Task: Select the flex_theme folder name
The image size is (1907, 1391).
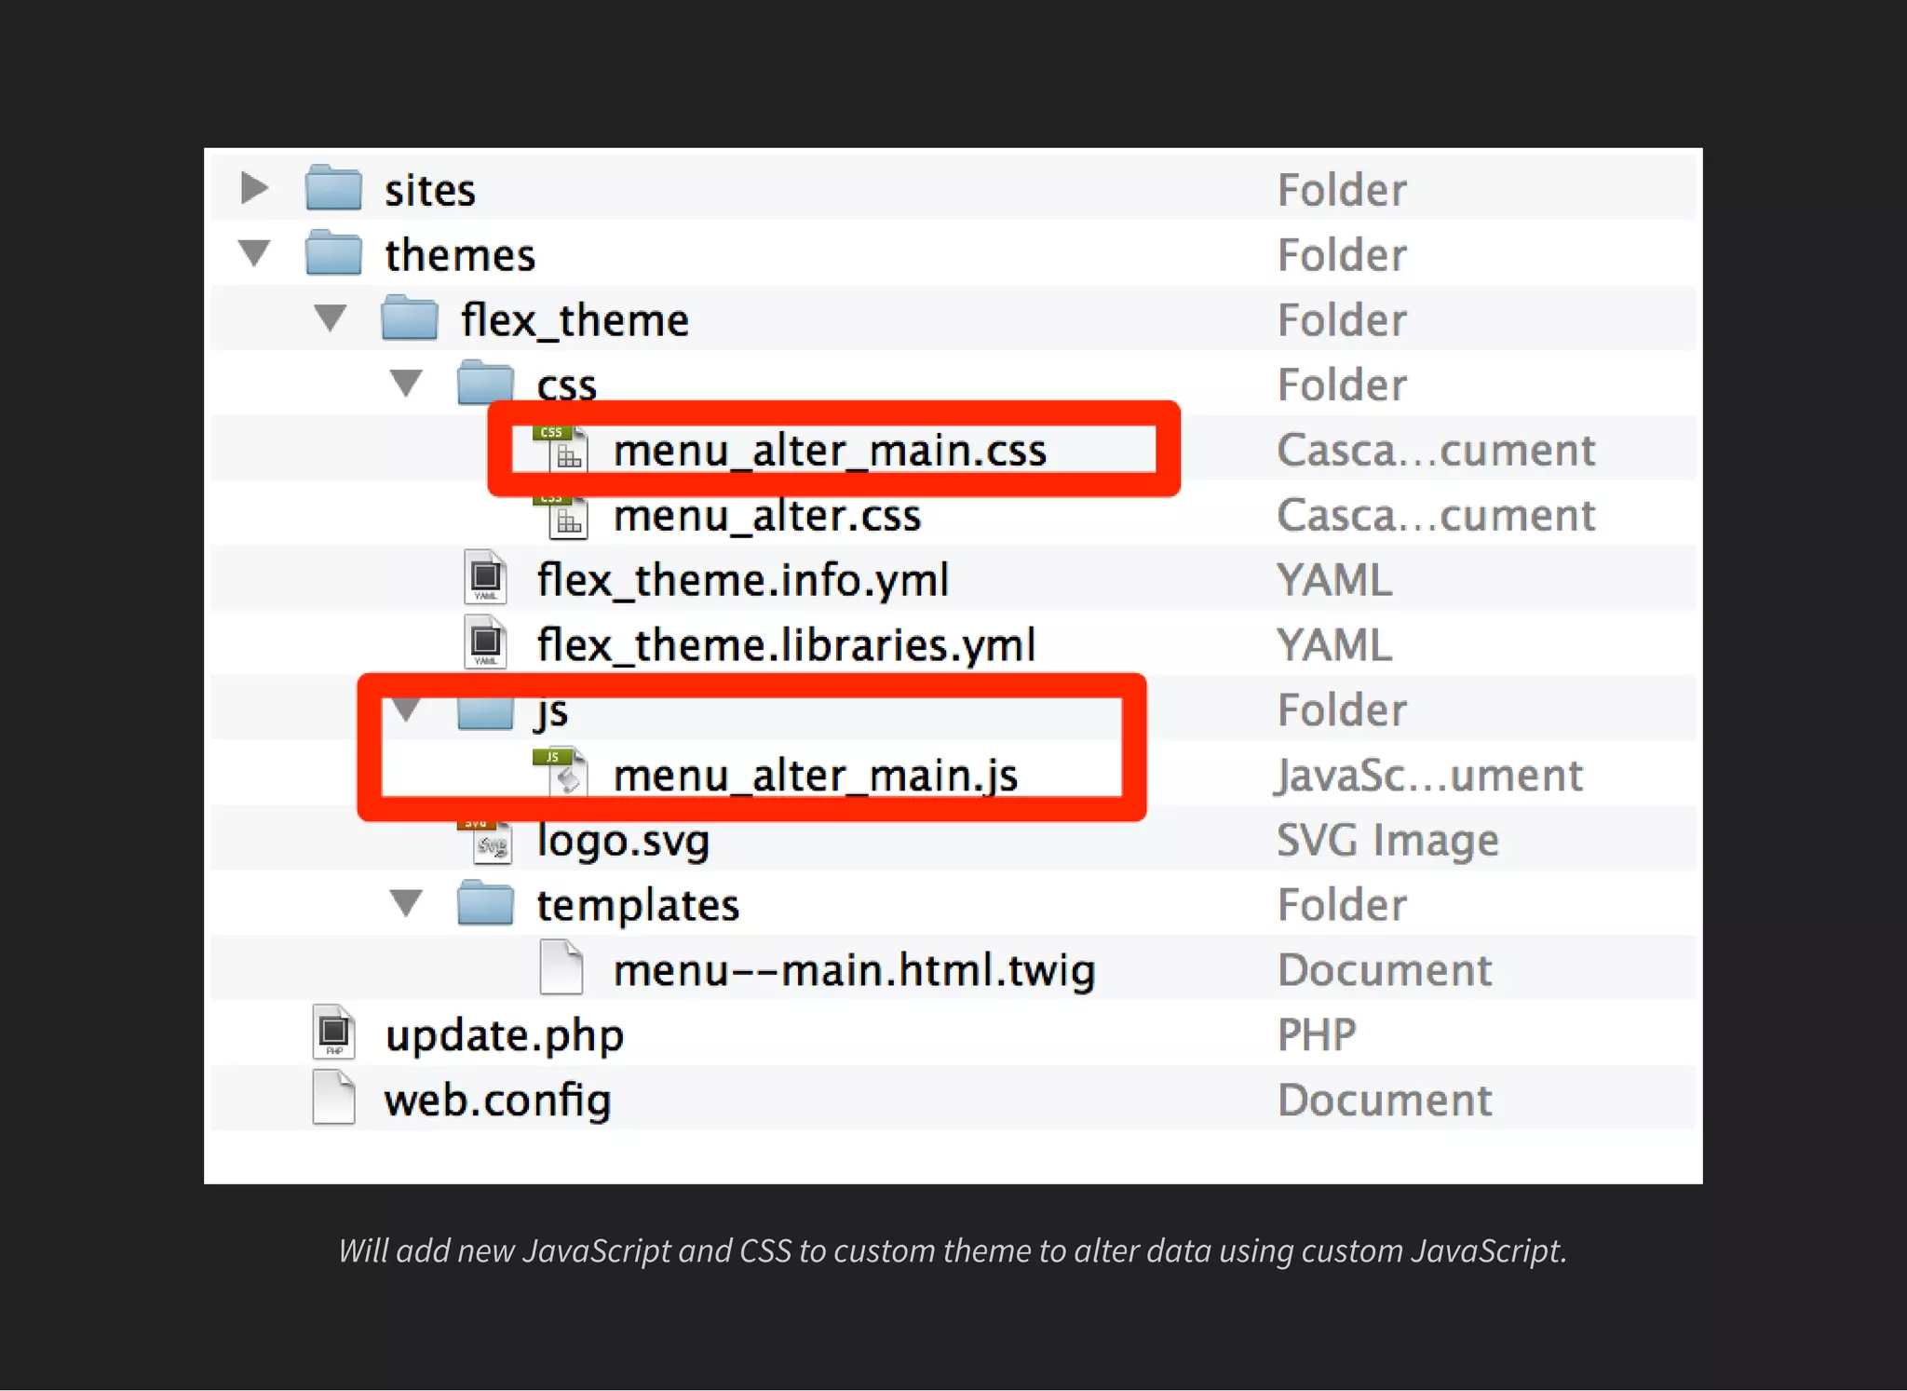Action: click(x=575, y=320)
